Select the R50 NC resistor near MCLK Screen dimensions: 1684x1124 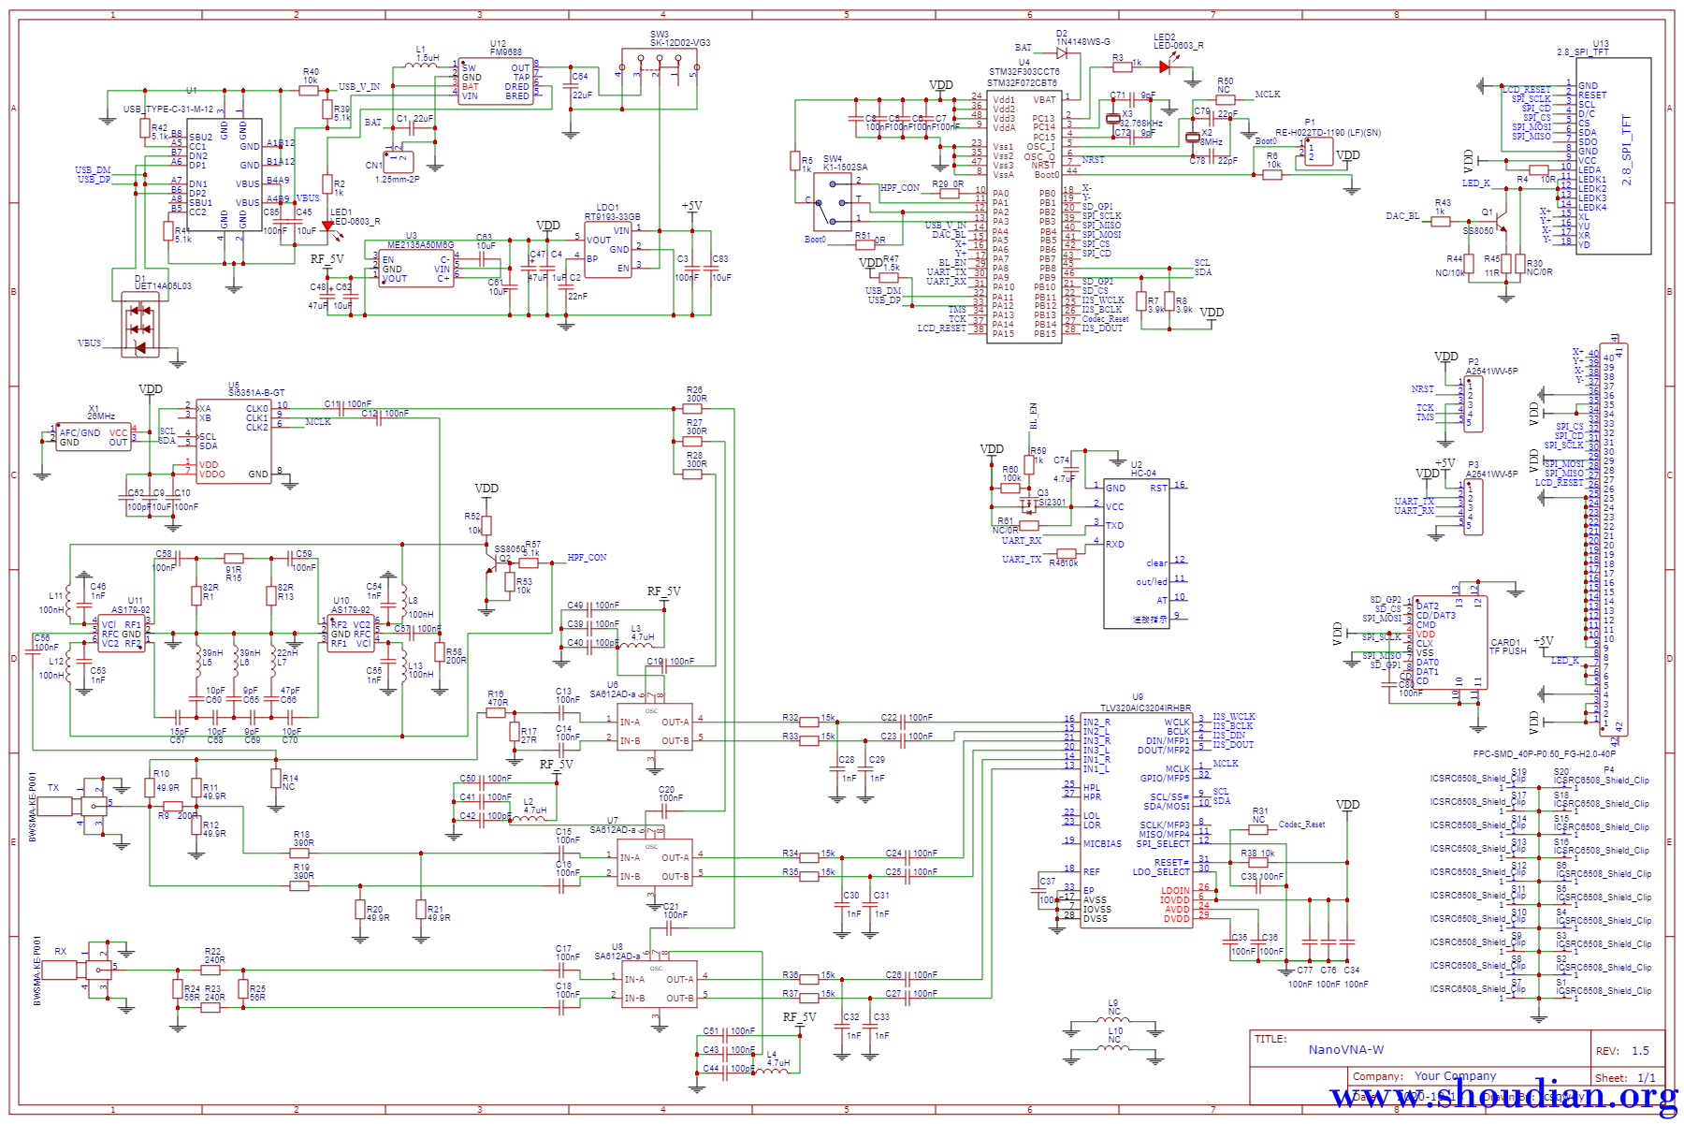coord(1226,99)
